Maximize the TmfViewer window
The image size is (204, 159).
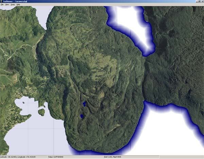point(199,1)
